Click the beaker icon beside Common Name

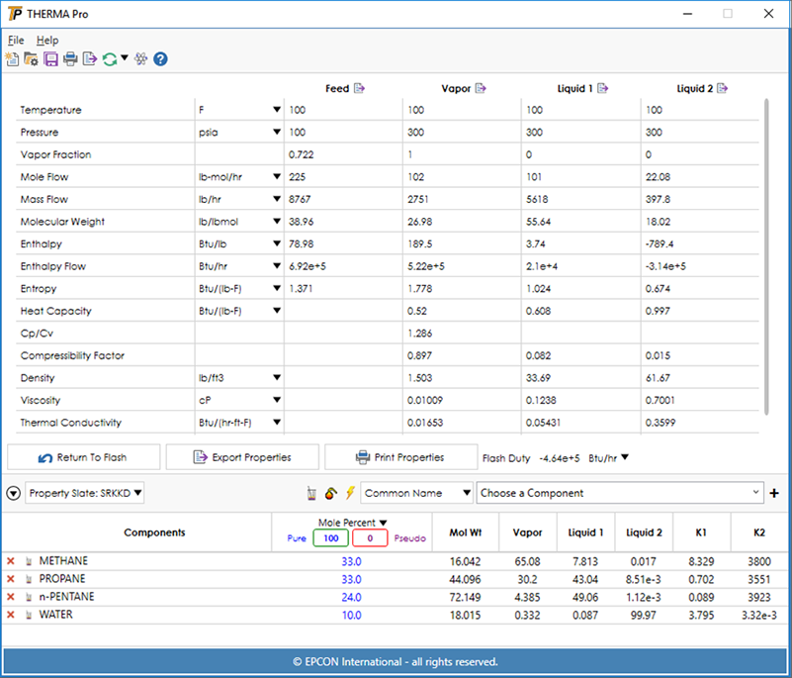pos(311,493)
